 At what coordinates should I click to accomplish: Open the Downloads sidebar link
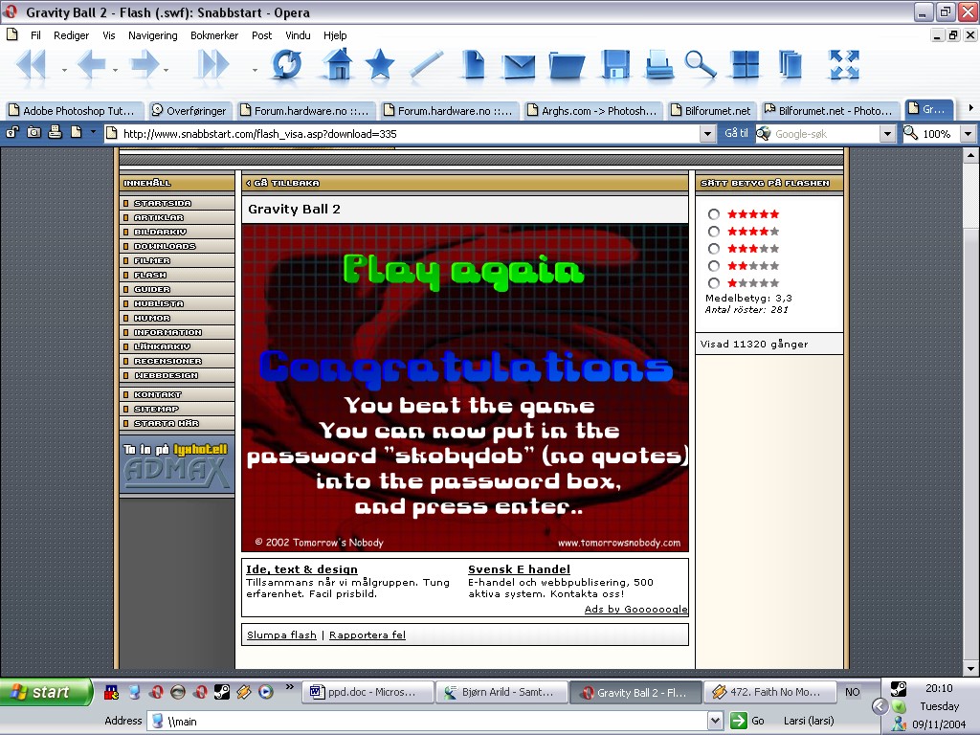(165, 246)
